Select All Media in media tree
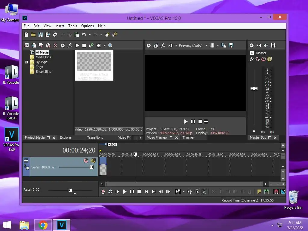The image size is (308, 231). pos(42,52)
